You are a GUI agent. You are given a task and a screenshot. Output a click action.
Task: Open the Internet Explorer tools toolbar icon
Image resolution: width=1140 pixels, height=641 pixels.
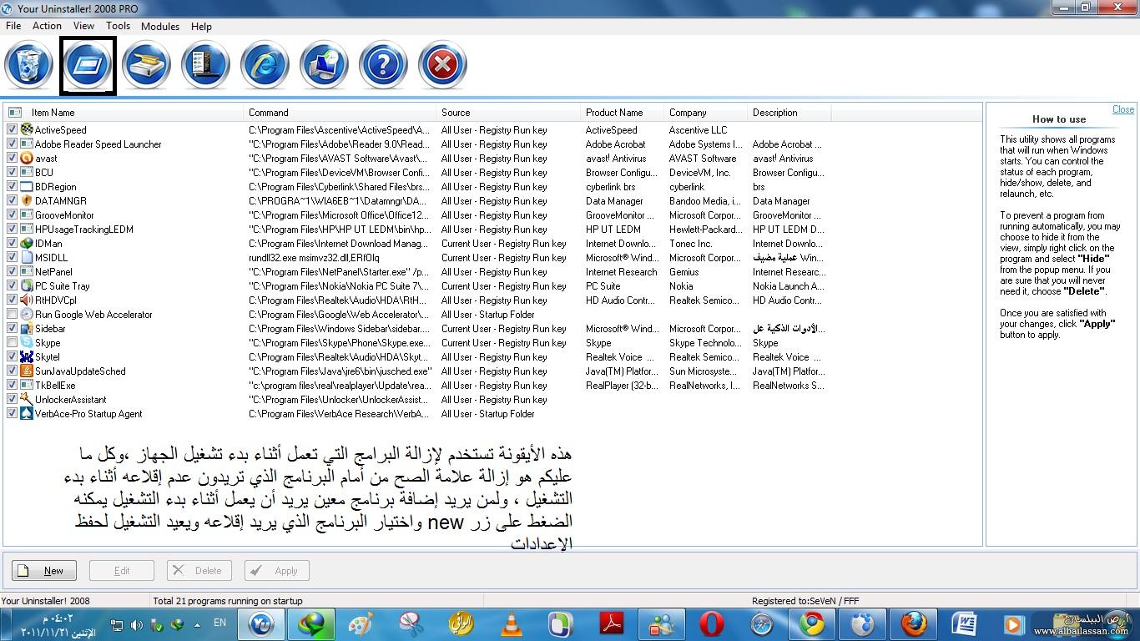[265, 65]
